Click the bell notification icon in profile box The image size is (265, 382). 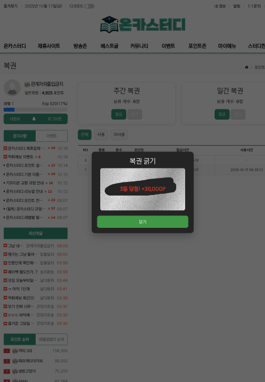(34, 119)
